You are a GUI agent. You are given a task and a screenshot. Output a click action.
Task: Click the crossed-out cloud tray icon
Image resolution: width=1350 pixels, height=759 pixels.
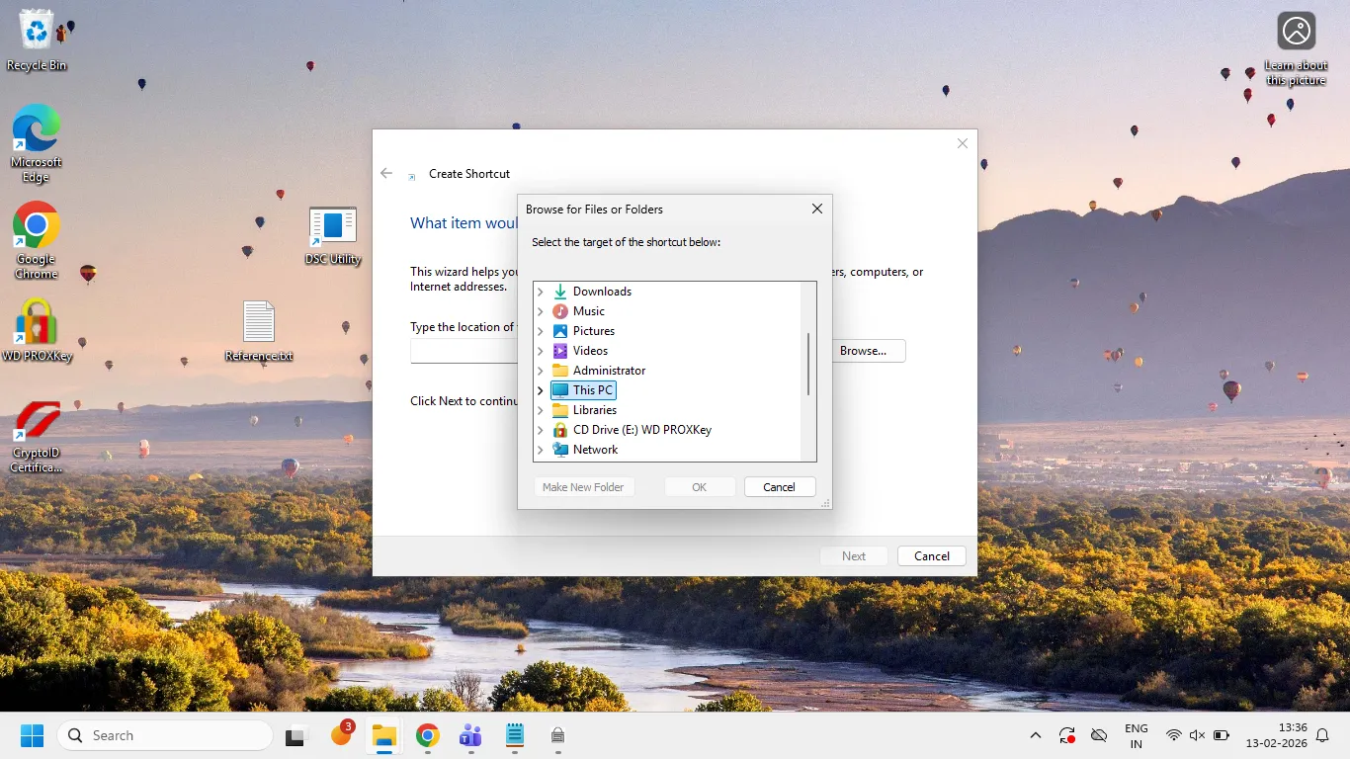point(1098,735)
